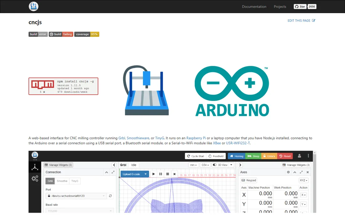Open the Documentation menu item
Viewport: 345px width, 215px height.
[x=254, y=7]
